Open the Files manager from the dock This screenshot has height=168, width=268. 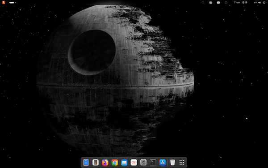click(86, 162)
